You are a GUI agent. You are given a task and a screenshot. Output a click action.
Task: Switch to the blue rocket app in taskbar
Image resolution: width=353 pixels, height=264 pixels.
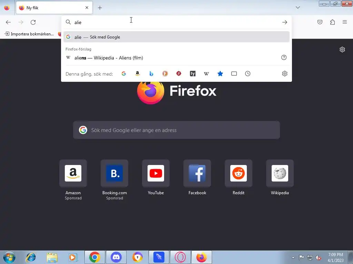[x=159, y=257]
